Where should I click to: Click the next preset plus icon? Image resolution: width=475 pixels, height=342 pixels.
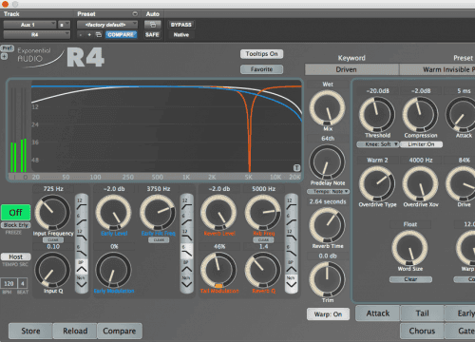tap(89, 35)
